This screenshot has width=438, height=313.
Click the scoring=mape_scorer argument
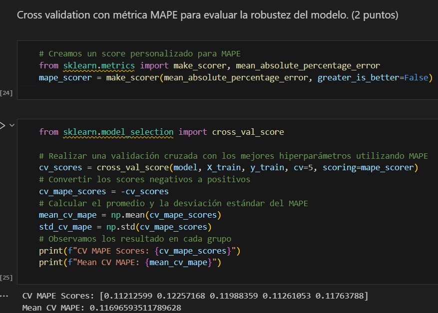(x=370, y=168)
